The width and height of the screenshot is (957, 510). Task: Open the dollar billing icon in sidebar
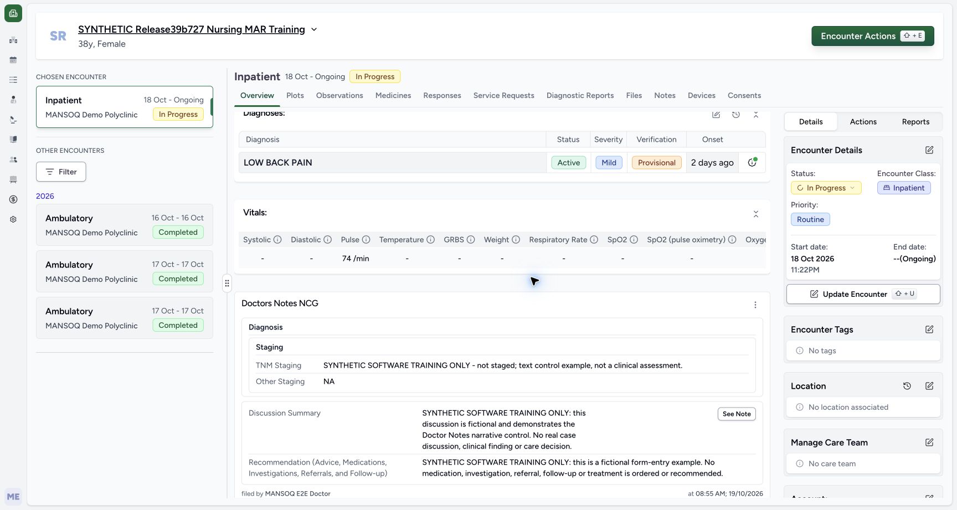pos(13,199)
